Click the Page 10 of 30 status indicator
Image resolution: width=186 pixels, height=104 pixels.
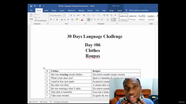click(33, 102)
